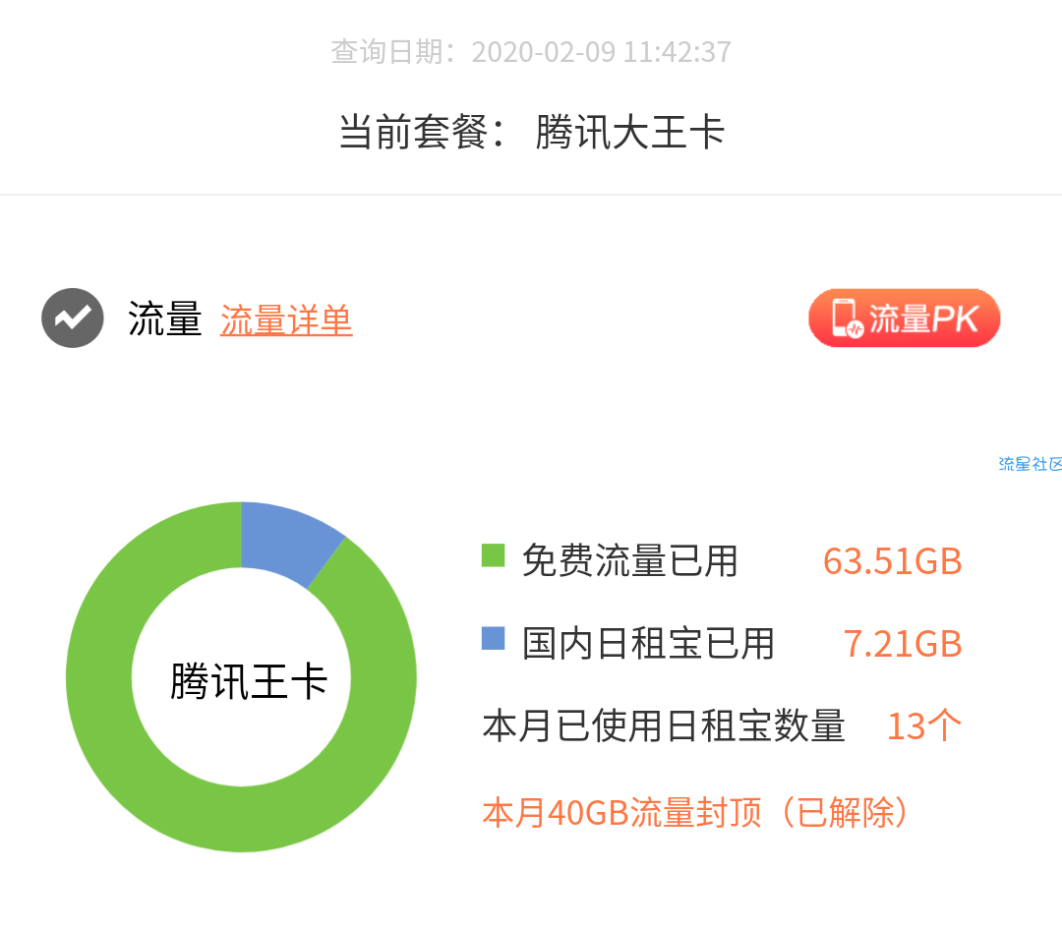1062x928 pixels.
Task: Tap the red 流量PK button
Action: 905,319
